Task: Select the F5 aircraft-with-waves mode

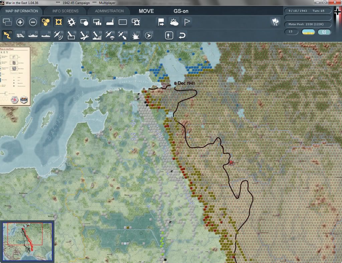Action: click(x=58, y=35)
